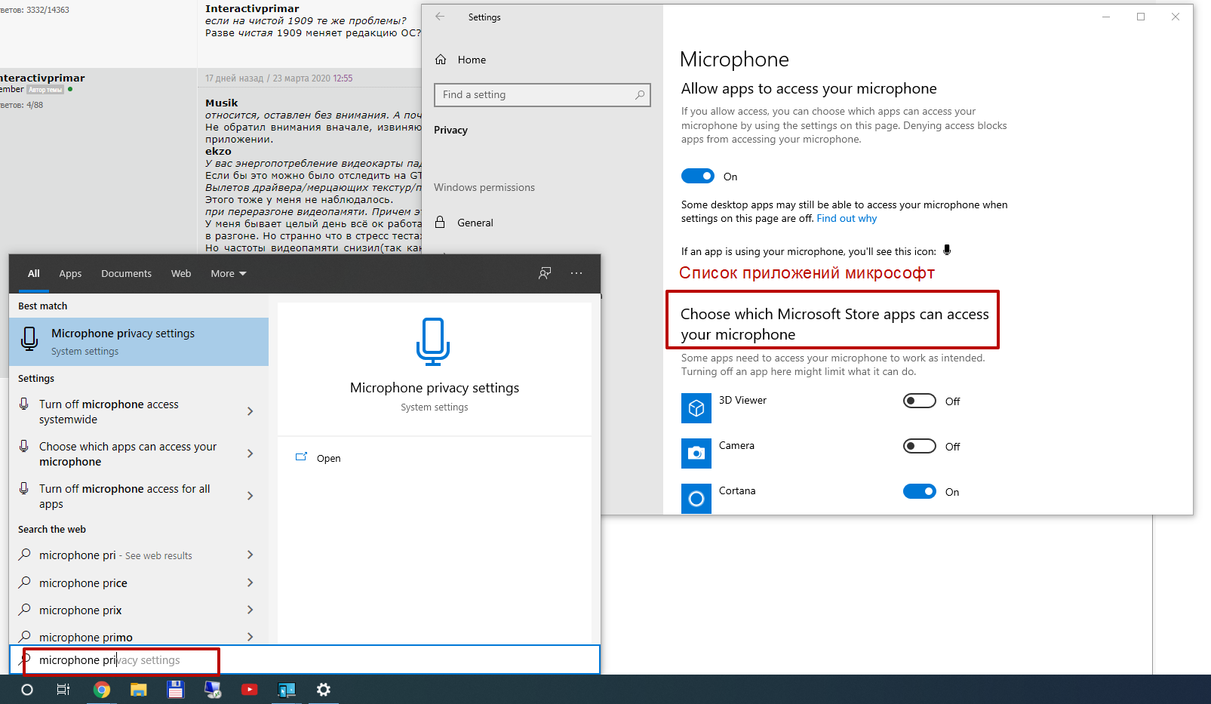This screenshot has height=704, width=1211.
Task: Enable microphone access for 3D Viewer
Action: tap(920, 401)
